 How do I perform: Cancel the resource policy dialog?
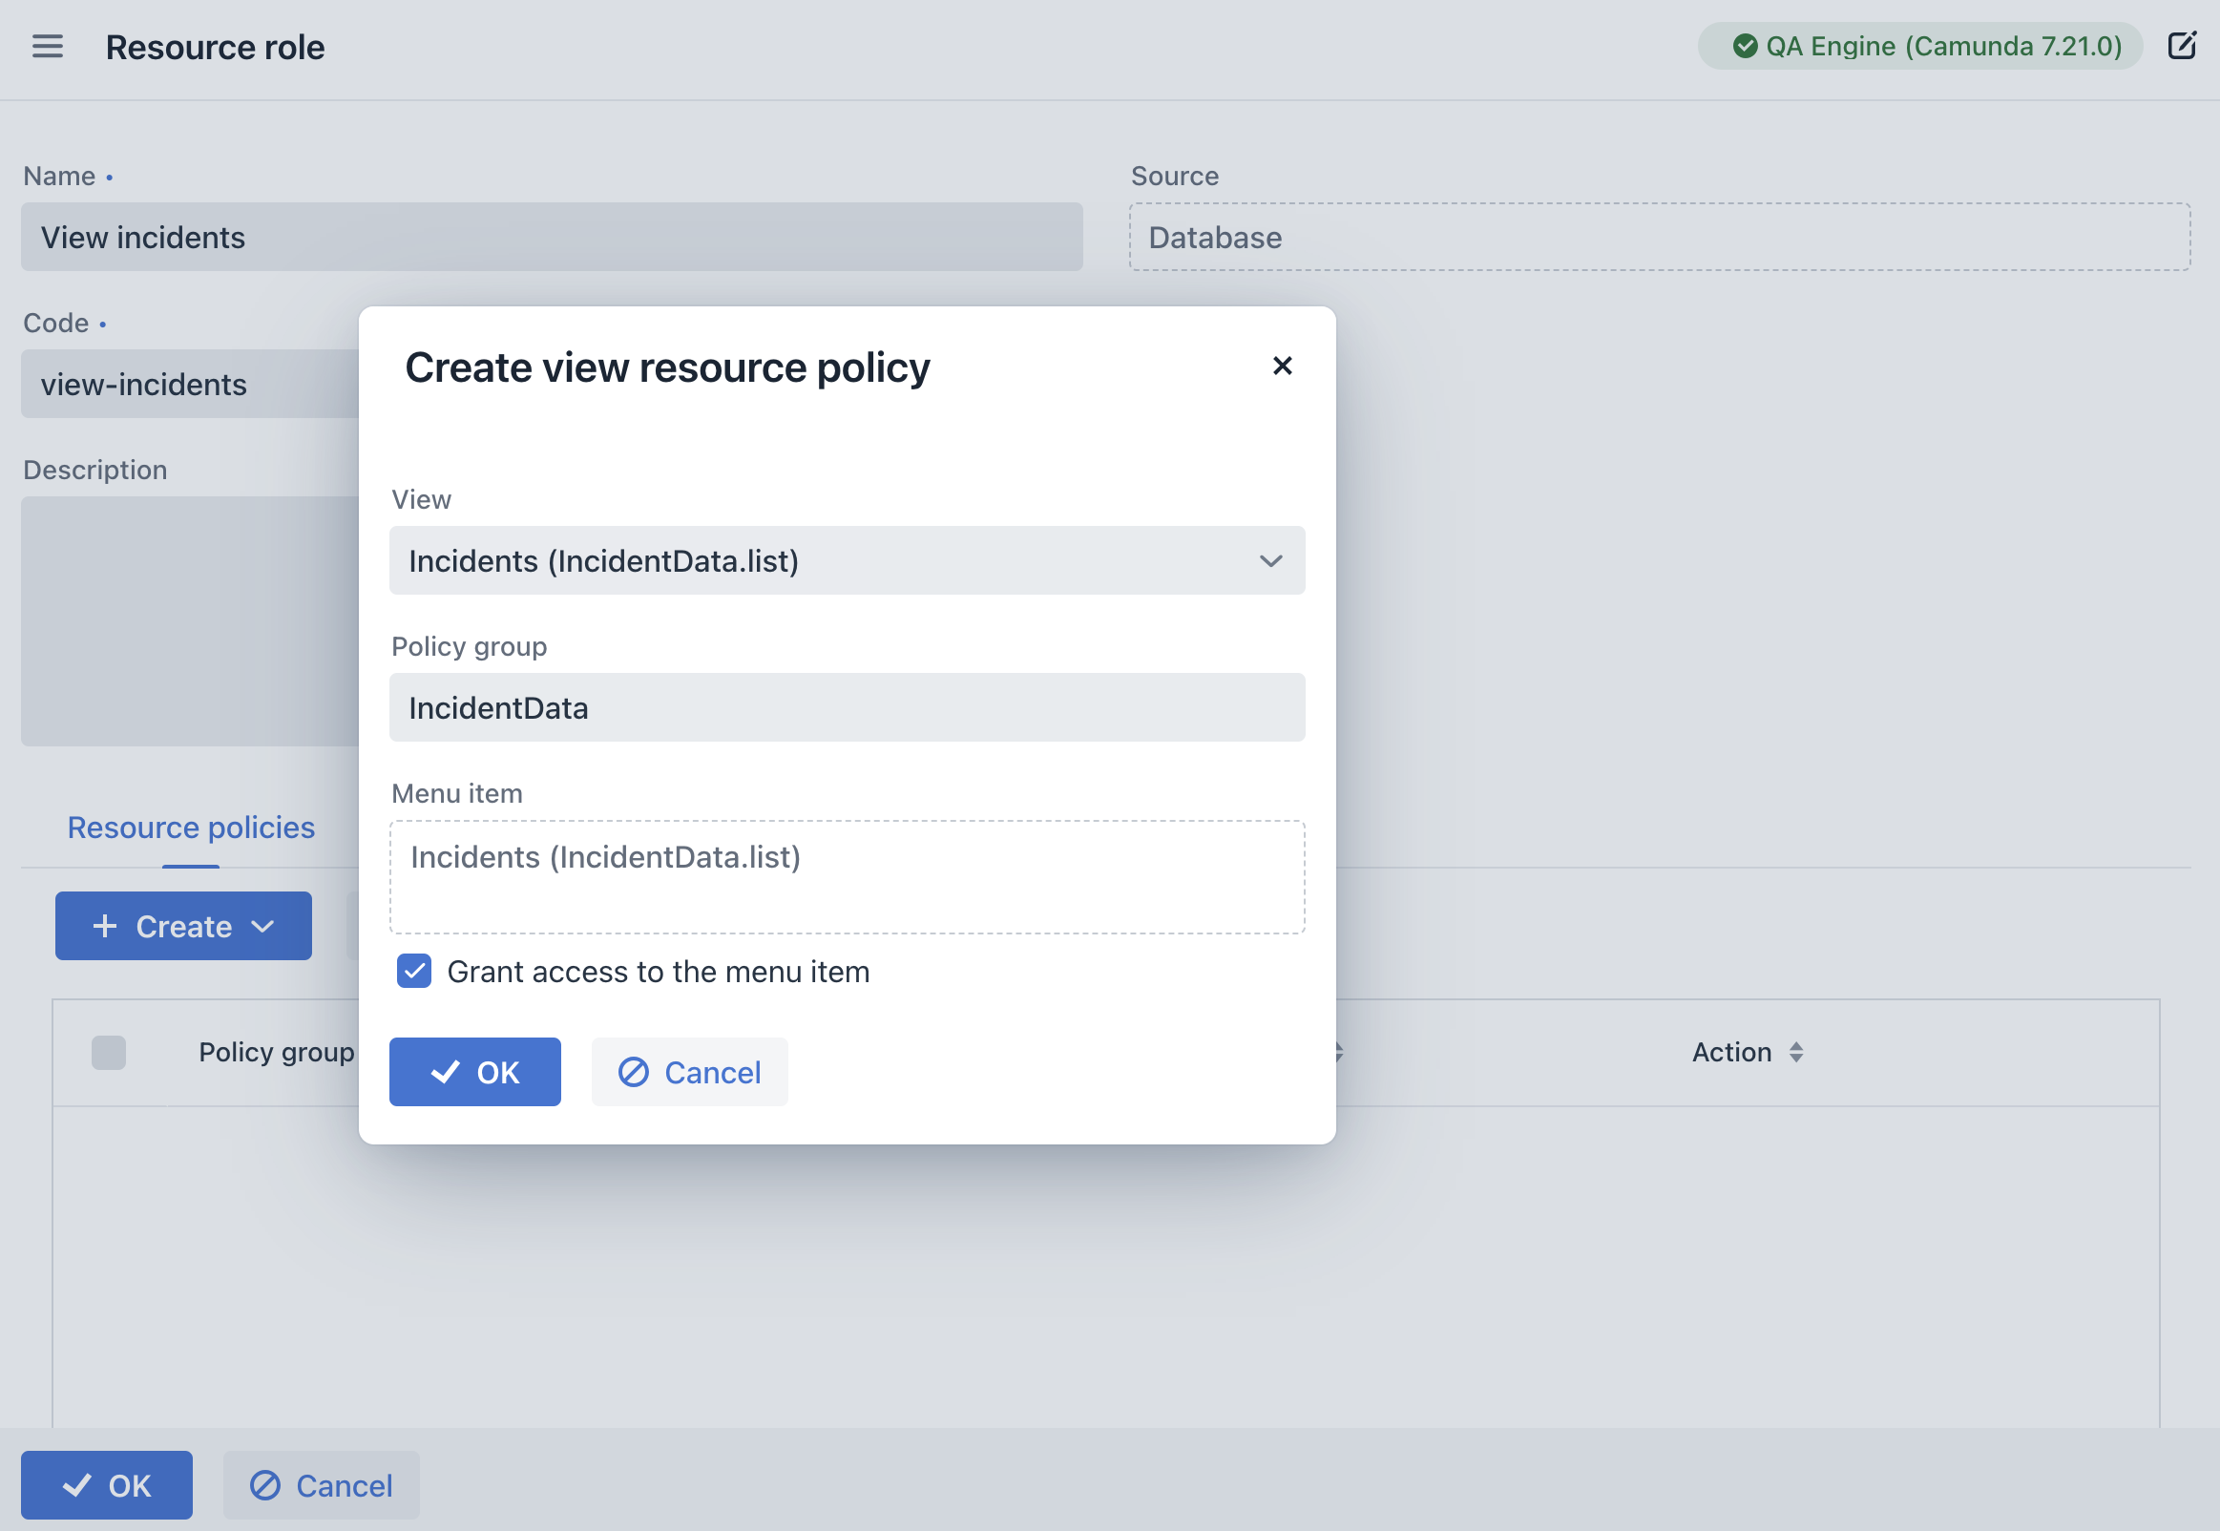coord(689,1072)
